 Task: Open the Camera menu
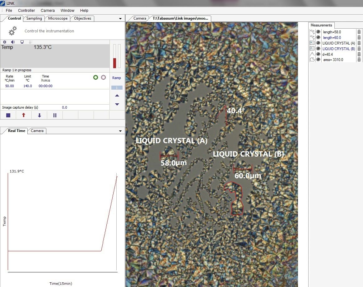[48, 10]
